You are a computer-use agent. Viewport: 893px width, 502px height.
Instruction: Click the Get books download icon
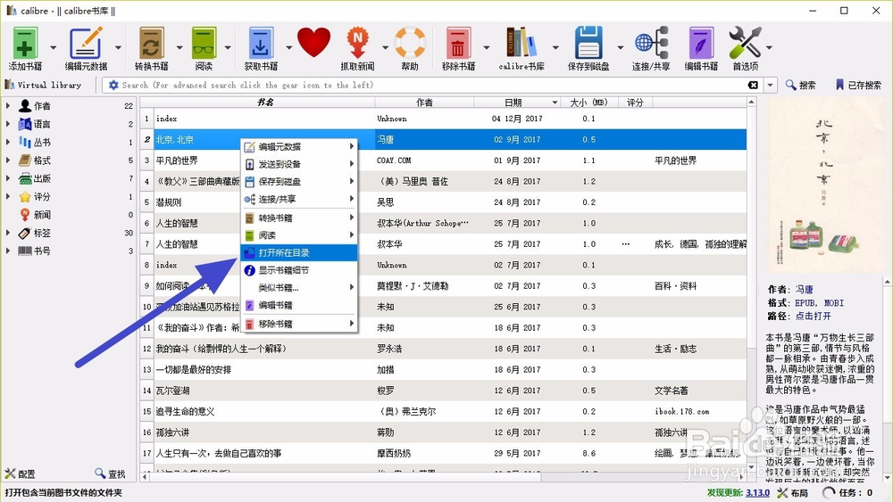coord(260,43)
